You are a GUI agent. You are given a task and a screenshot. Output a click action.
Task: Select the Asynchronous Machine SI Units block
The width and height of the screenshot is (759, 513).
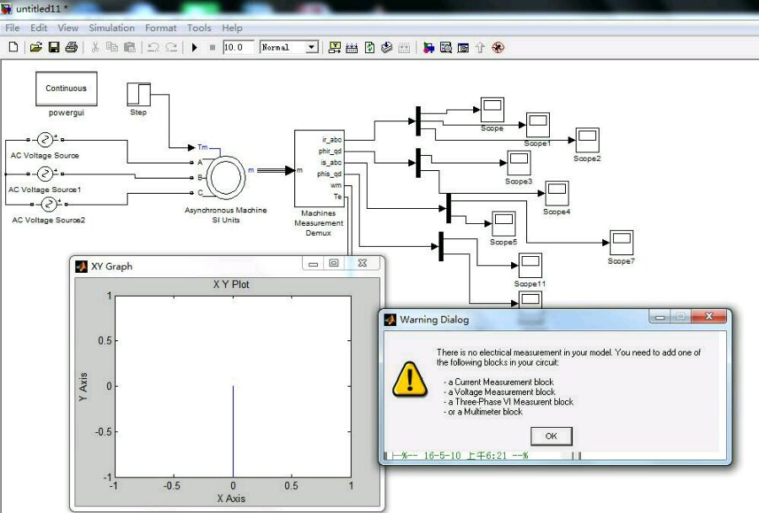225,178
